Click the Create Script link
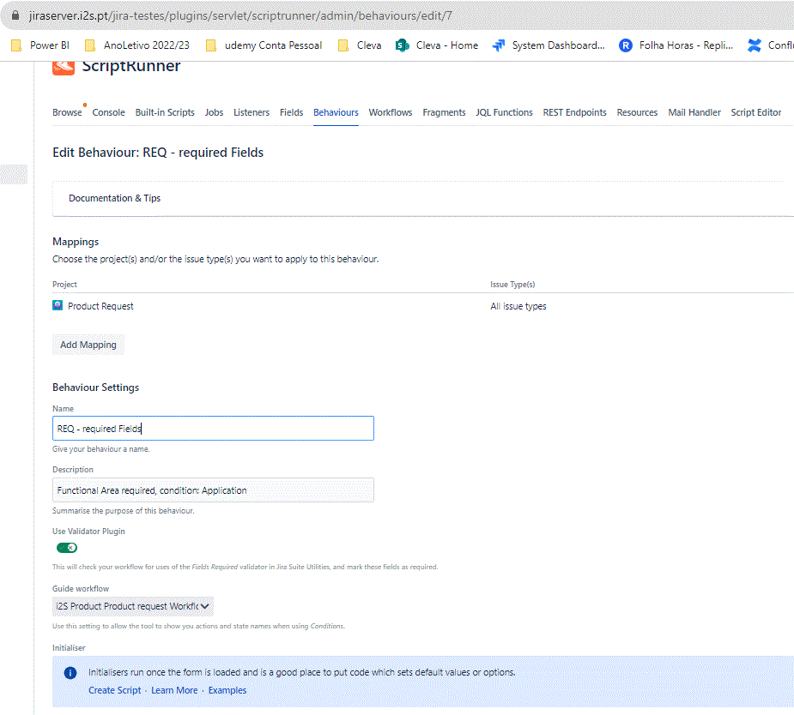The width and height of the screenshot is (794, 715). pyautogui.click(x=114, y=690)
